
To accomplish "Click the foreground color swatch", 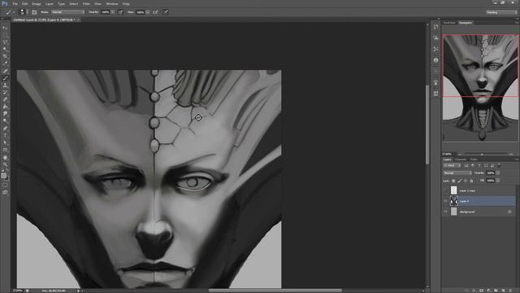I will pyautogui.click(x=3, y=176).
